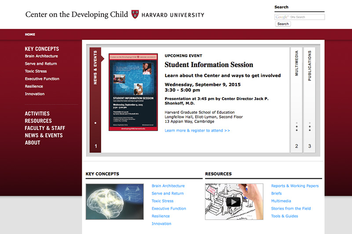352x234 pixels.
Task: Open Serve and Return in the Key Concepts list
Action: point(168,194)
